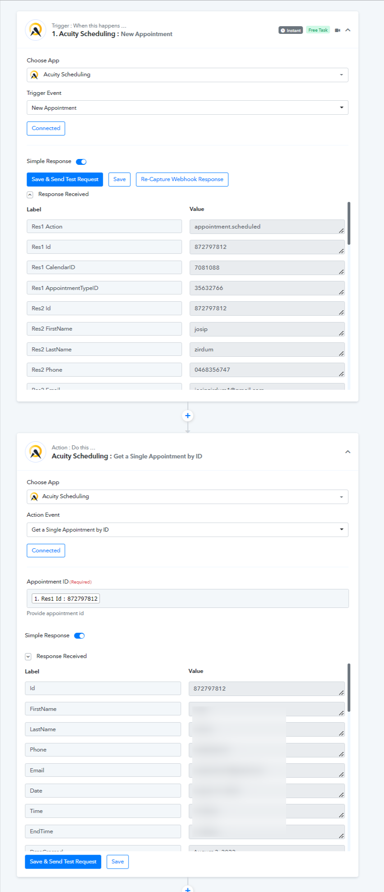This screenshot has width=384, height=892.
Task: Open the Action Event dropdown
Action: (x=187, y=530)
